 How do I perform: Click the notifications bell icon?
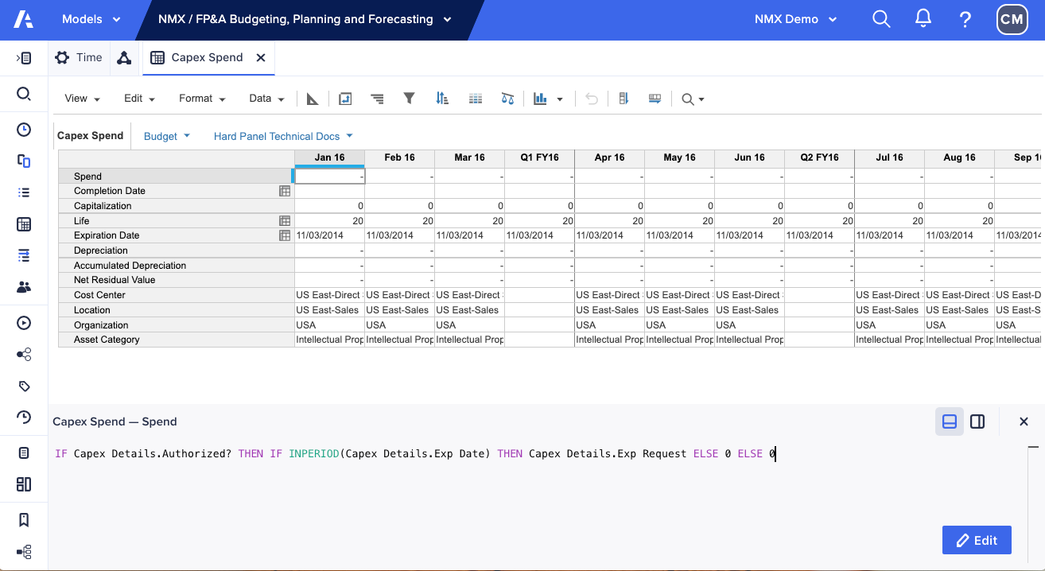pyautogui.click(x=923, y=19)
